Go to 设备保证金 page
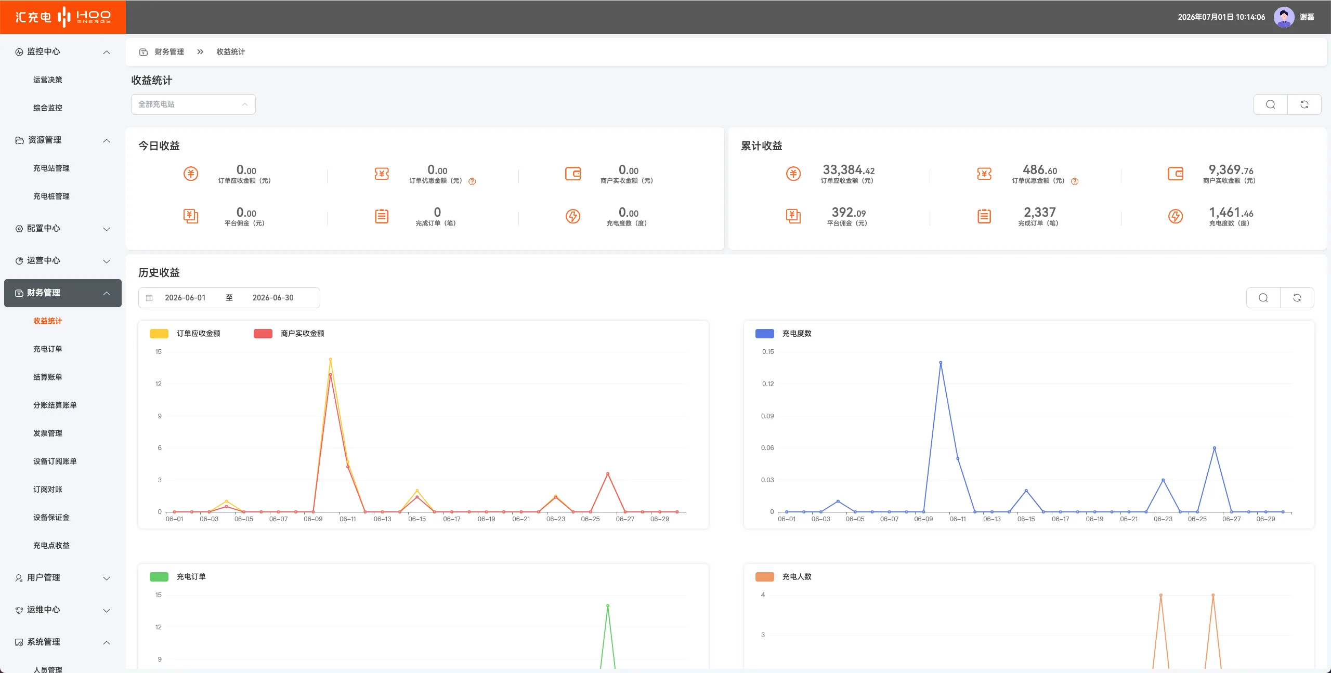1331x673 pixels. point(51,517)
